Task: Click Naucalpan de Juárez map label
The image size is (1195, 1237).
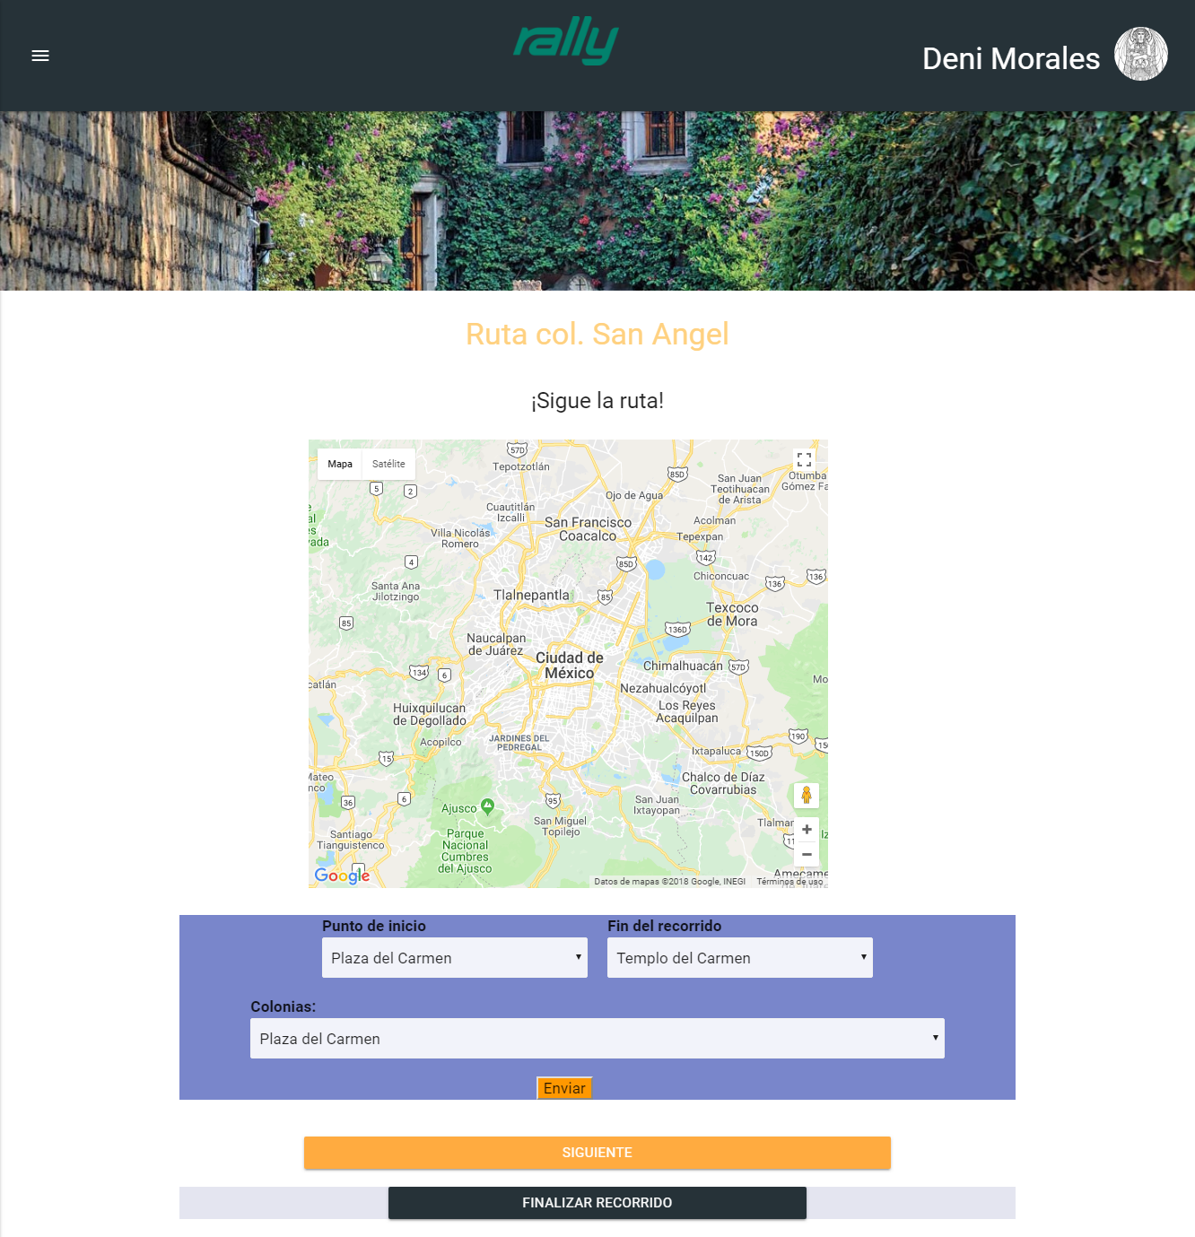Action: point(496,644)
